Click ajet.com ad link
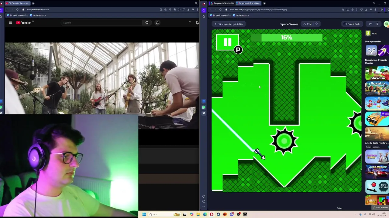 coord(376,147)
